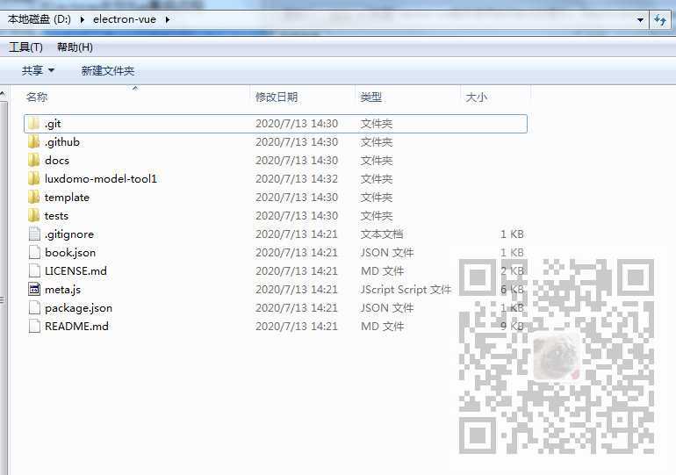The width and height of the screenshot is (676, 475).
Task: Select the file name meta.js
Action: point(62,289)
